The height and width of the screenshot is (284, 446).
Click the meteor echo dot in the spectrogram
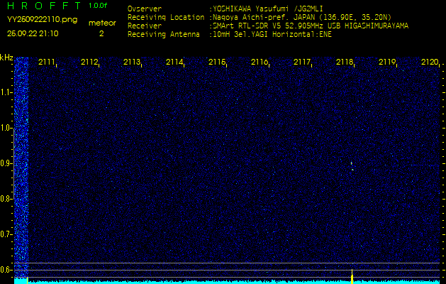(352, 165)
